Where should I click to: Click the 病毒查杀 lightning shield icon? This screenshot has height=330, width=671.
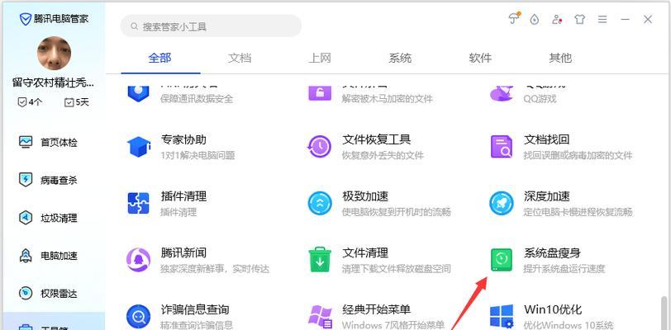pyautogui.click(x=26, y=180)
